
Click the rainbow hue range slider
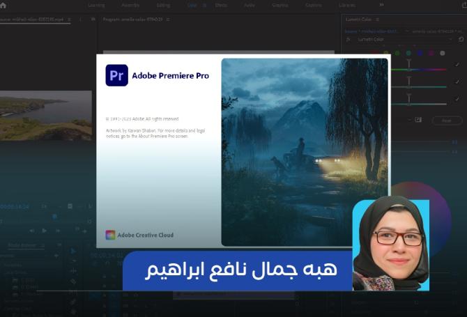pyautogui.click(x=419, y=70)
